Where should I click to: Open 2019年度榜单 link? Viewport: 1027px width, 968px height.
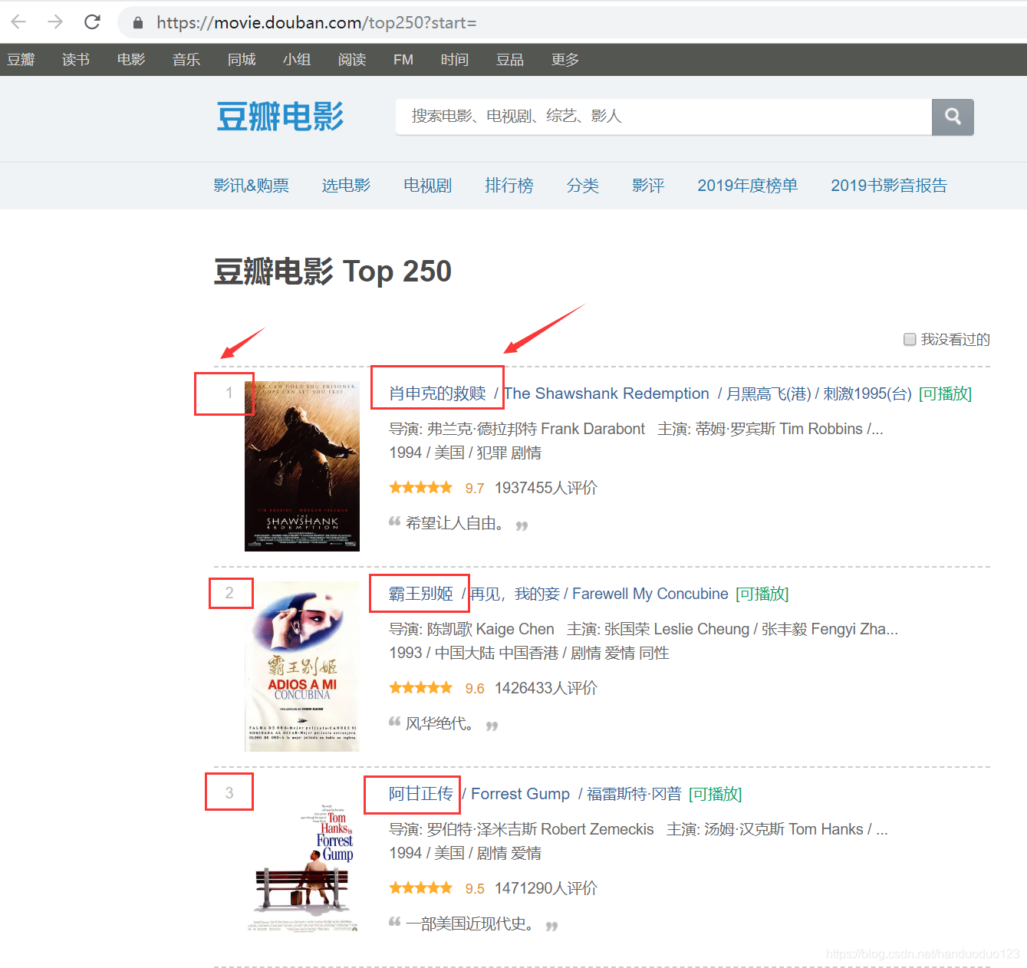pyautogui.click(x=748, y=186)
